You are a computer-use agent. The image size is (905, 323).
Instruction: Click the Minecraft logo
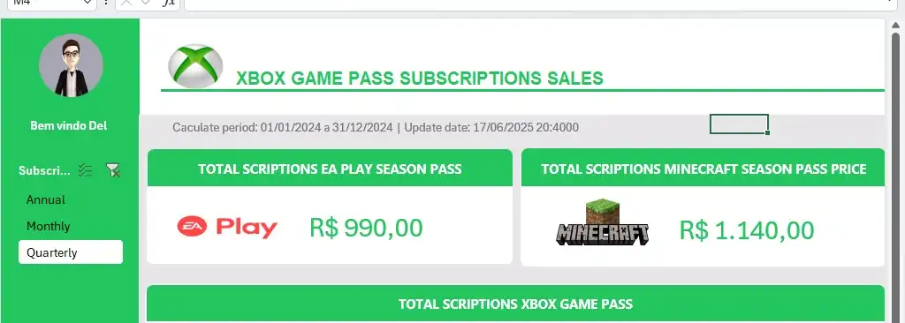point(603,222)
